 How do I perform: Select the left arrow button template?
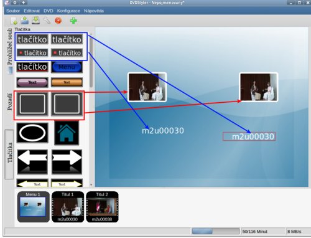click(x=32, y=161)
